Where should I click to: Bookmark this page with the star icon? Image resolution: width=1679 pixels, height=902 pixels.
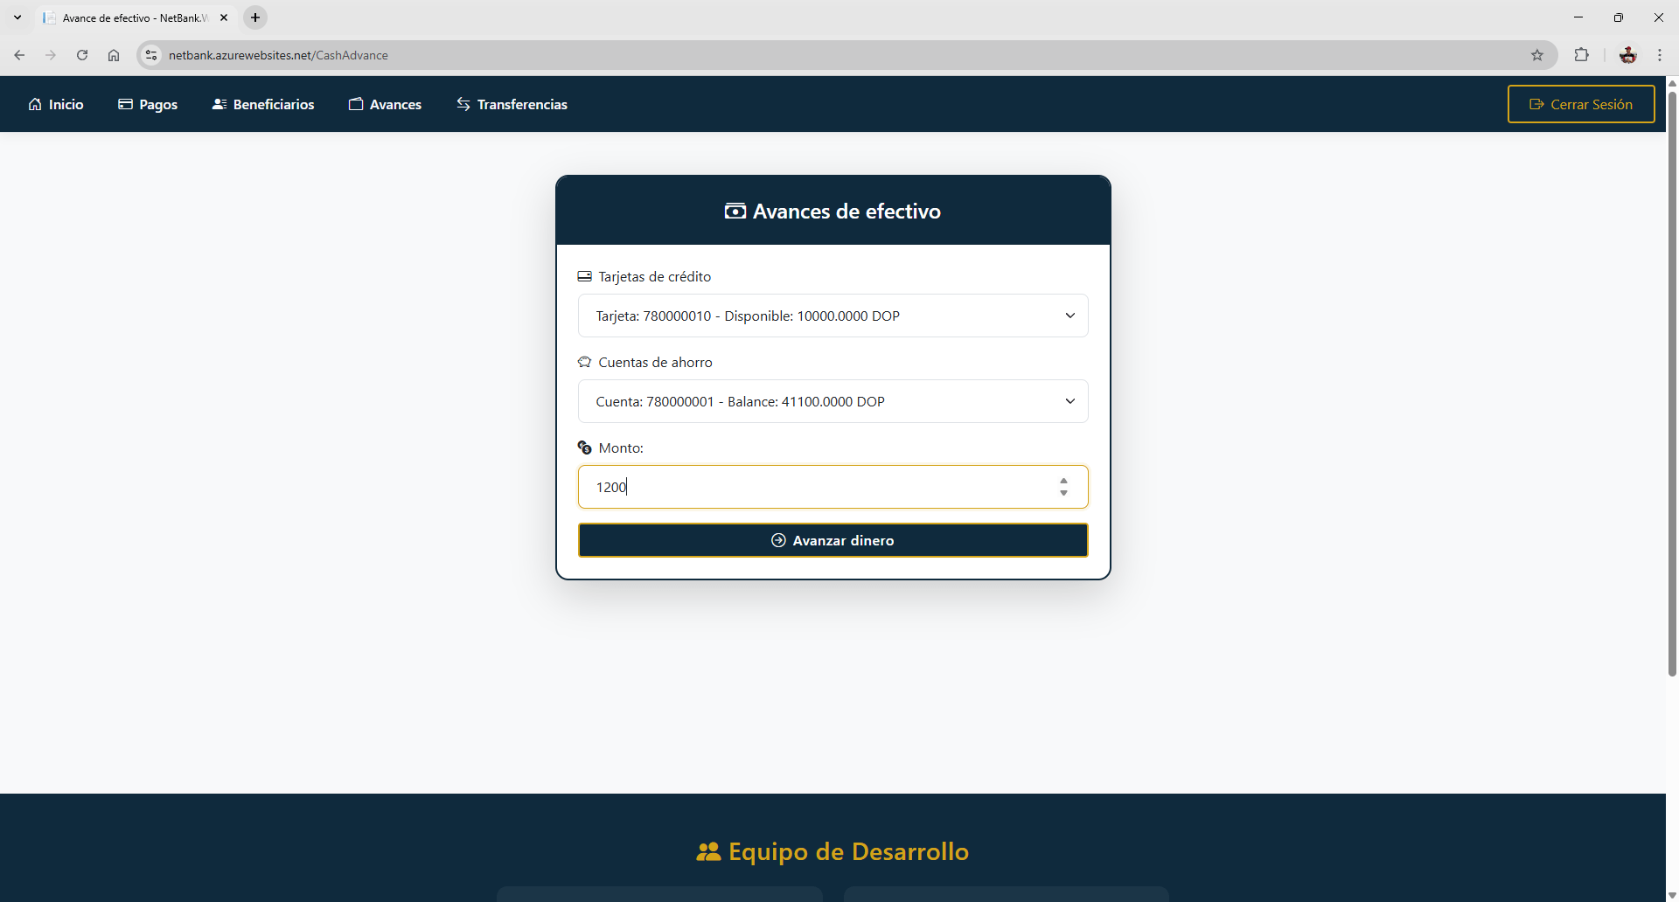click(1537, 55)
